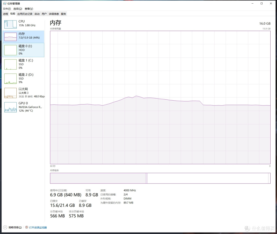The width and height of the screenshot is (277, 234).
Task: Open the 查看(V) menu
Action: point(29,9)
